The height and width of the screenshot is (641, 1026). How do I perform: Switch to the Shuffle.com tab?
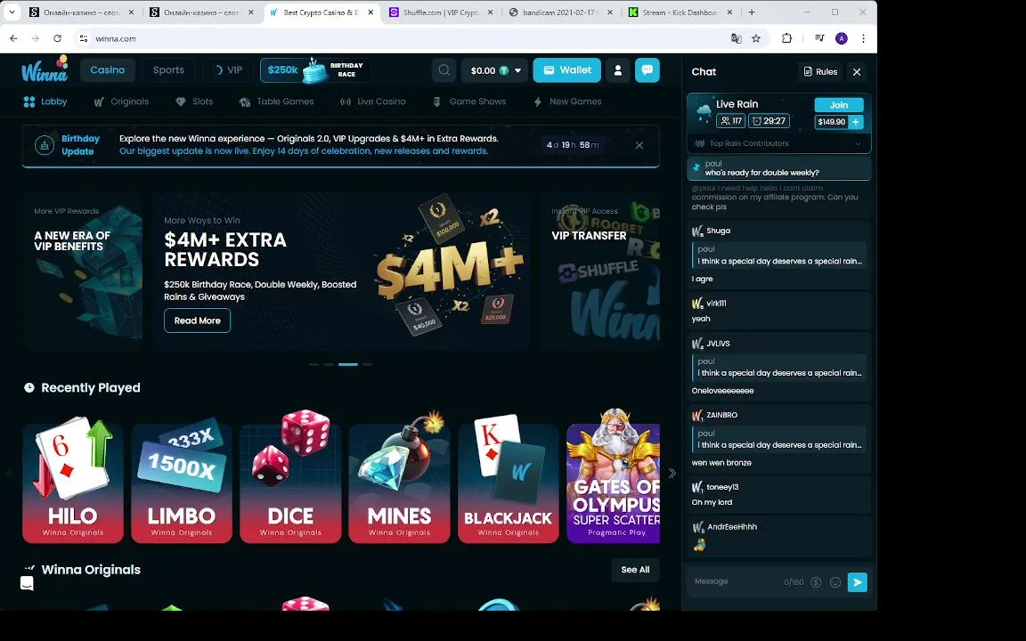(442, 12)
